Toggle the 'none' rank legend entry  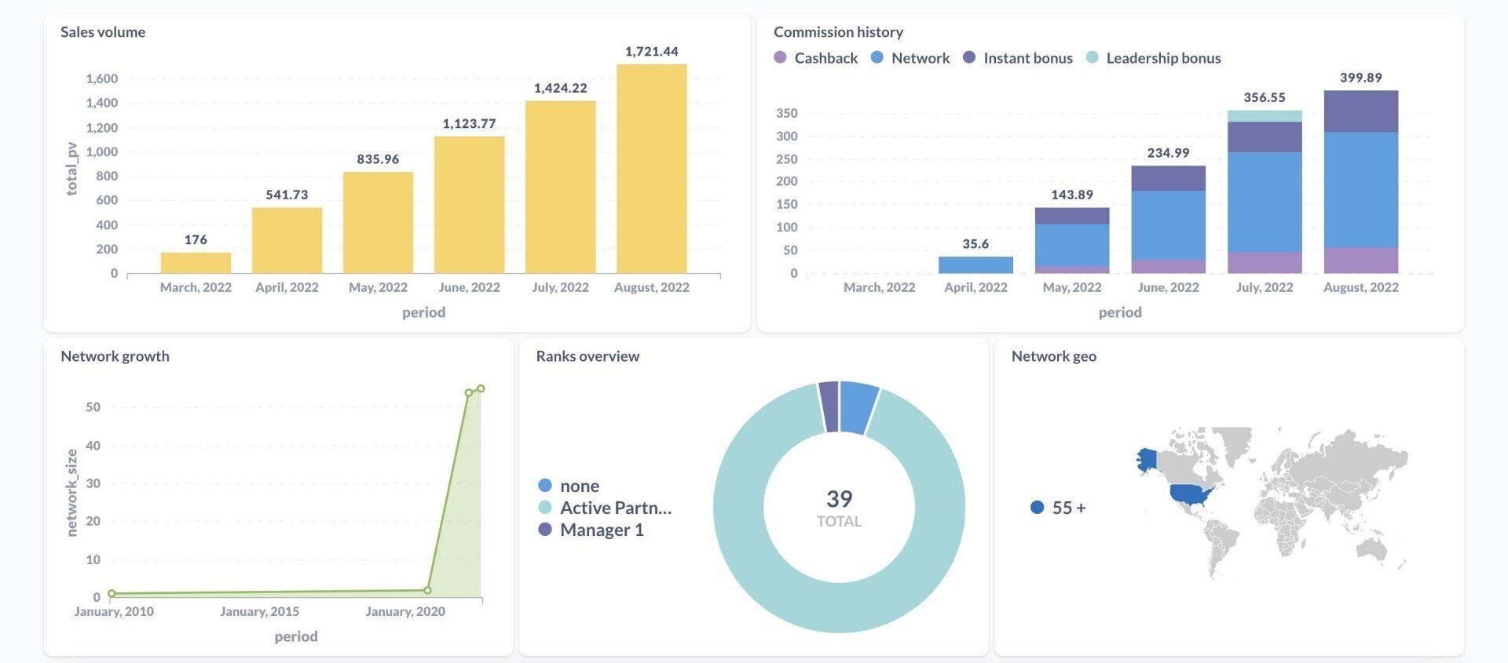coord(569,486)
